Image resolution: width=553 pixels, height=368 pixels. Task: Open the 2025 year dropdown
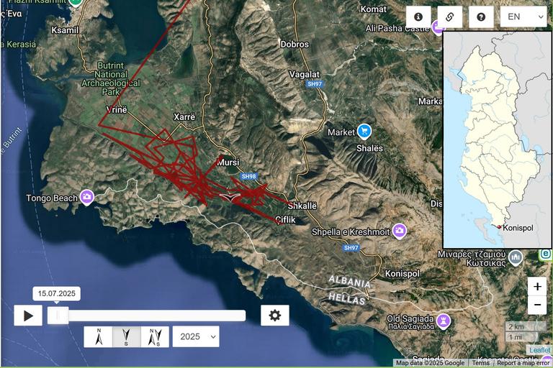tap(196, 336)
